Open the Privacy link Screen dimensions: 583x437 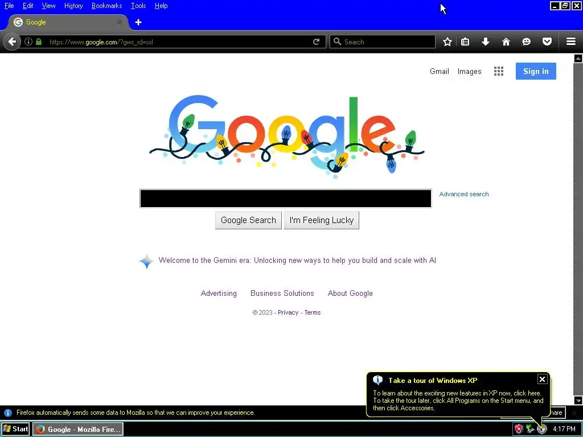[288, 312]
